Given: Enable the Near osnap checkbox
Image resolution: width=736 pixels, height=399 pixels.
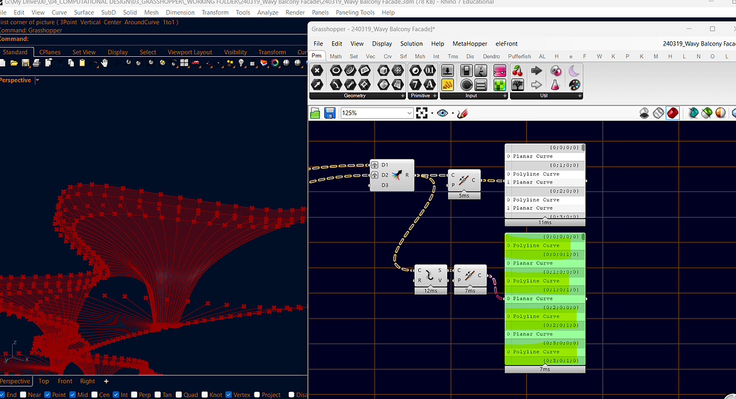Looking at the screenshot, I should [x=24, y=395].
